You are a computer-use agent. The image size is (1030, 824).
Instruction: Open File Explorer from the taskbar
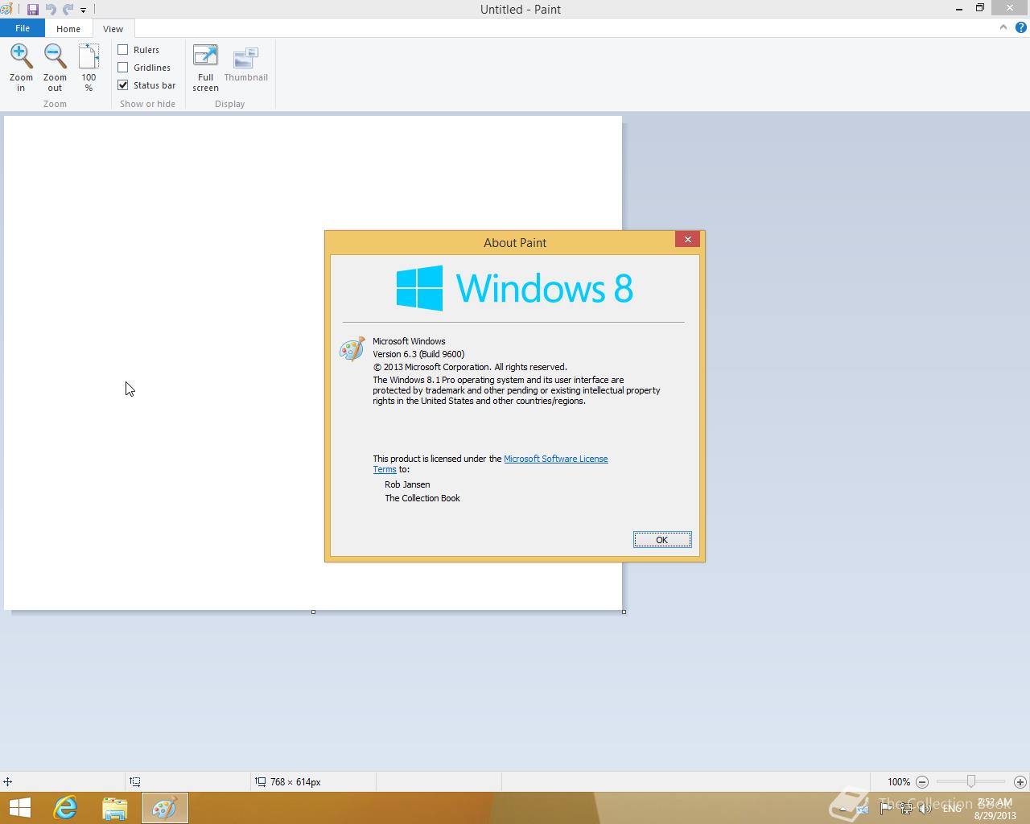point(115,808)
